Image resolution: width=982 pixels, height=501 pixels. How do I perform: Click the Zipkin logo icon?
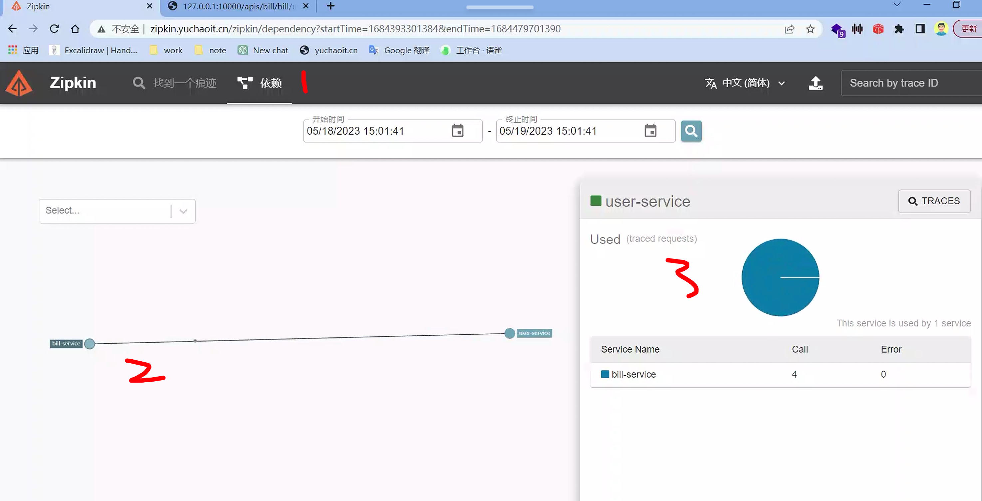tap(19, 83)
